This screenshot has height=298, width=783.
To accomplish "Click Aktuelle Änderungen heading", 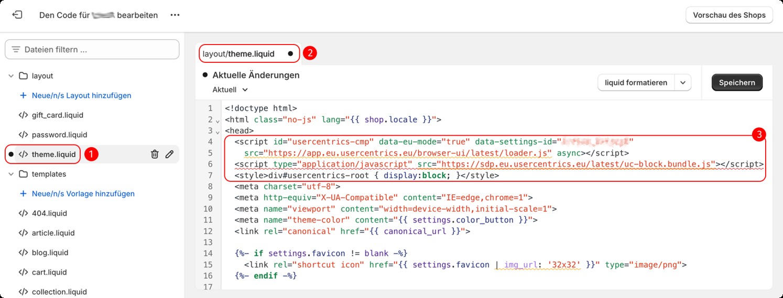I will [x=256, y=75].
